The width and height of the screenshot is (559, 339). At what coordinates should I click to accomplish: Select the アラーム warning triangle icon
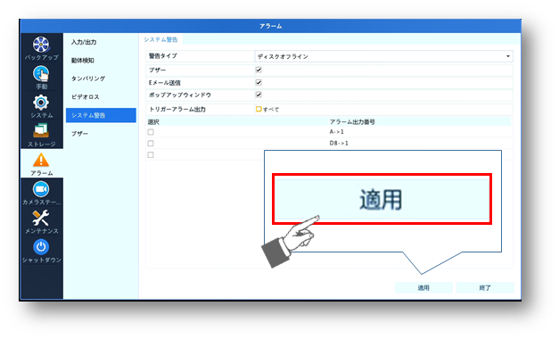tap(41, 160)
